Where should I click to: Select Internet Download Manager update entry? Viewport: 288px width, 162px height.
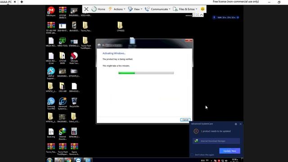pyautogui.click(x=216, y=141)
